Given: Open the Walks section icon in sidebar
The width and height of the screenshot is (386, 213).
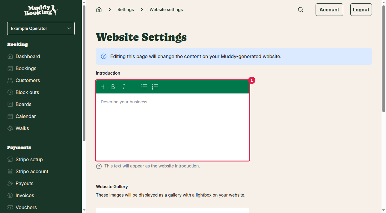Looking at the screenshot, I should tap(10, 128).
